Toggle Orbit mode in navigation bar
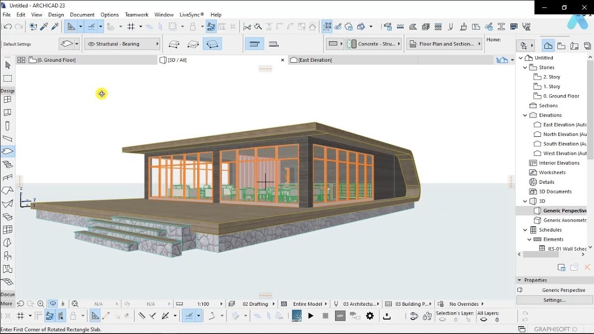This screenshot has height=334, width=594. (53, 304)
